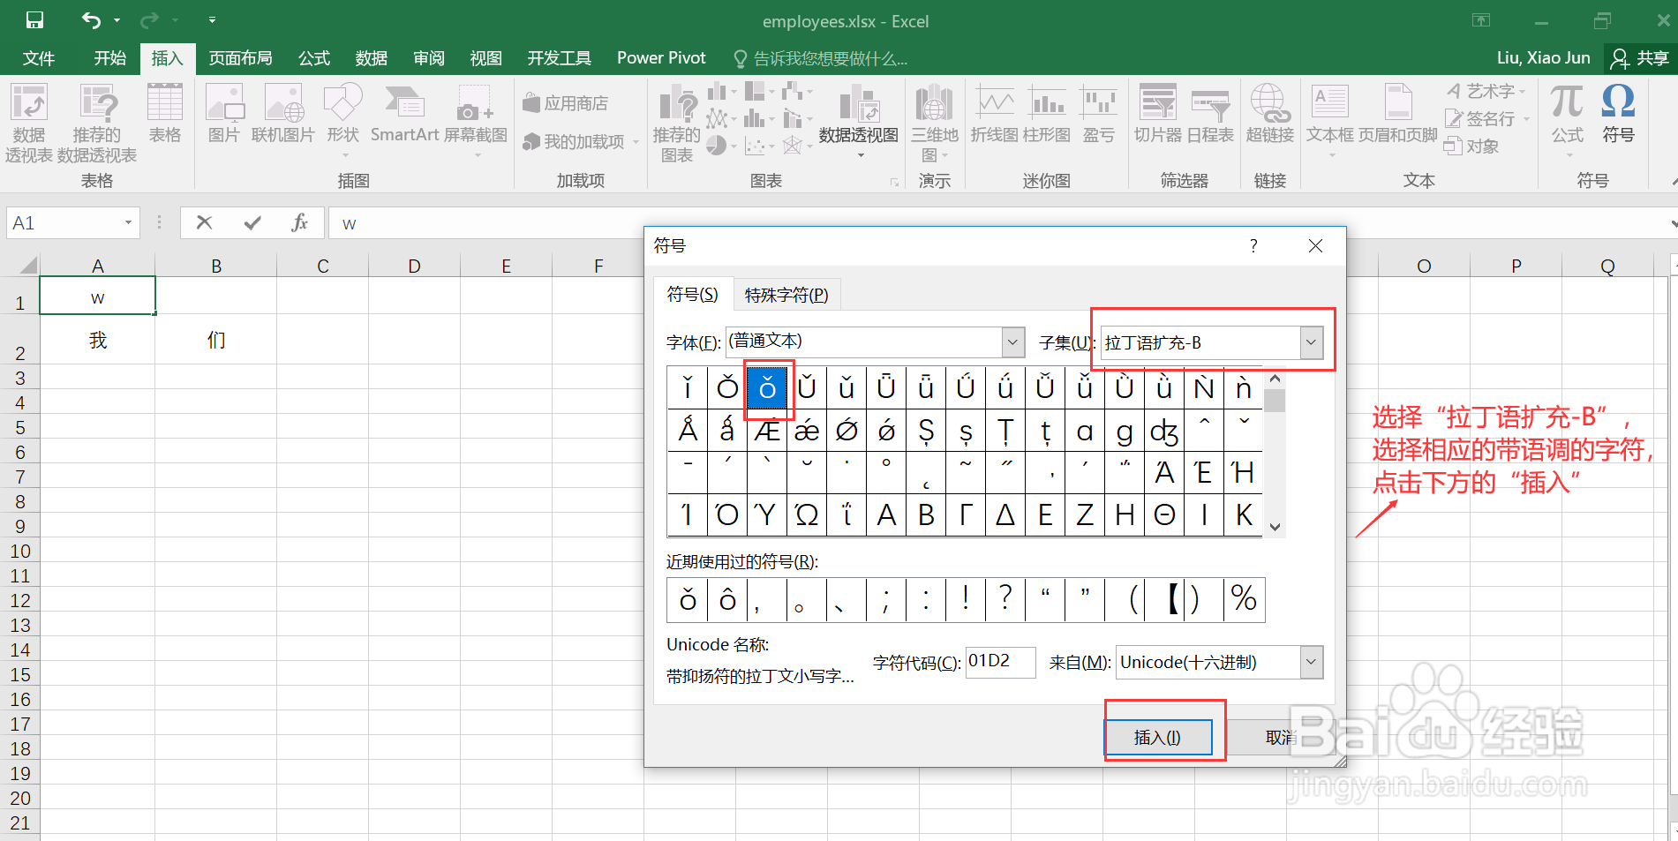
Task: Click the Object (对象) button in Text group
Action: pos(1471,146)
